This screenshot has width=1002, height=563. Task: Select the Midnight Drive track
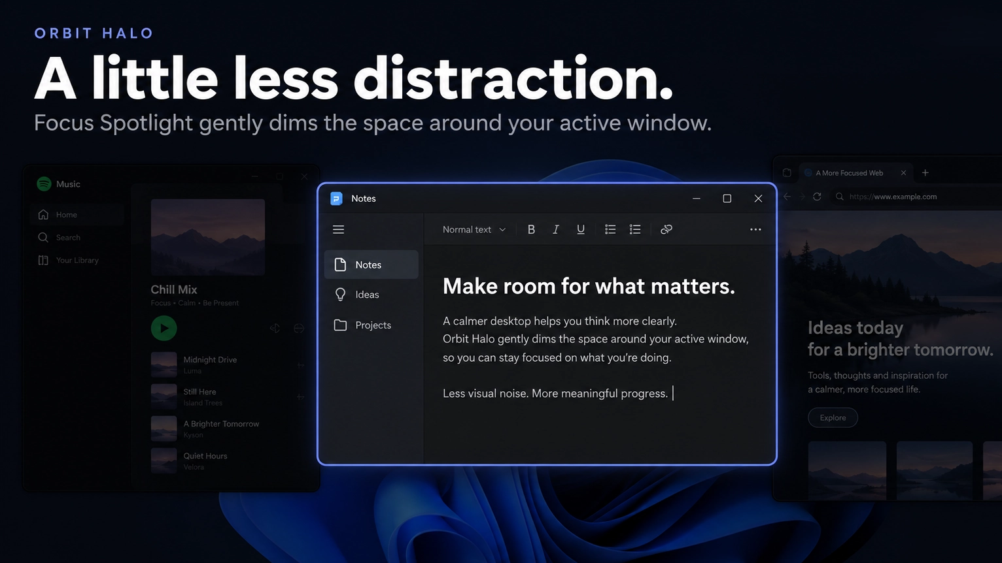tap(229, 364)
